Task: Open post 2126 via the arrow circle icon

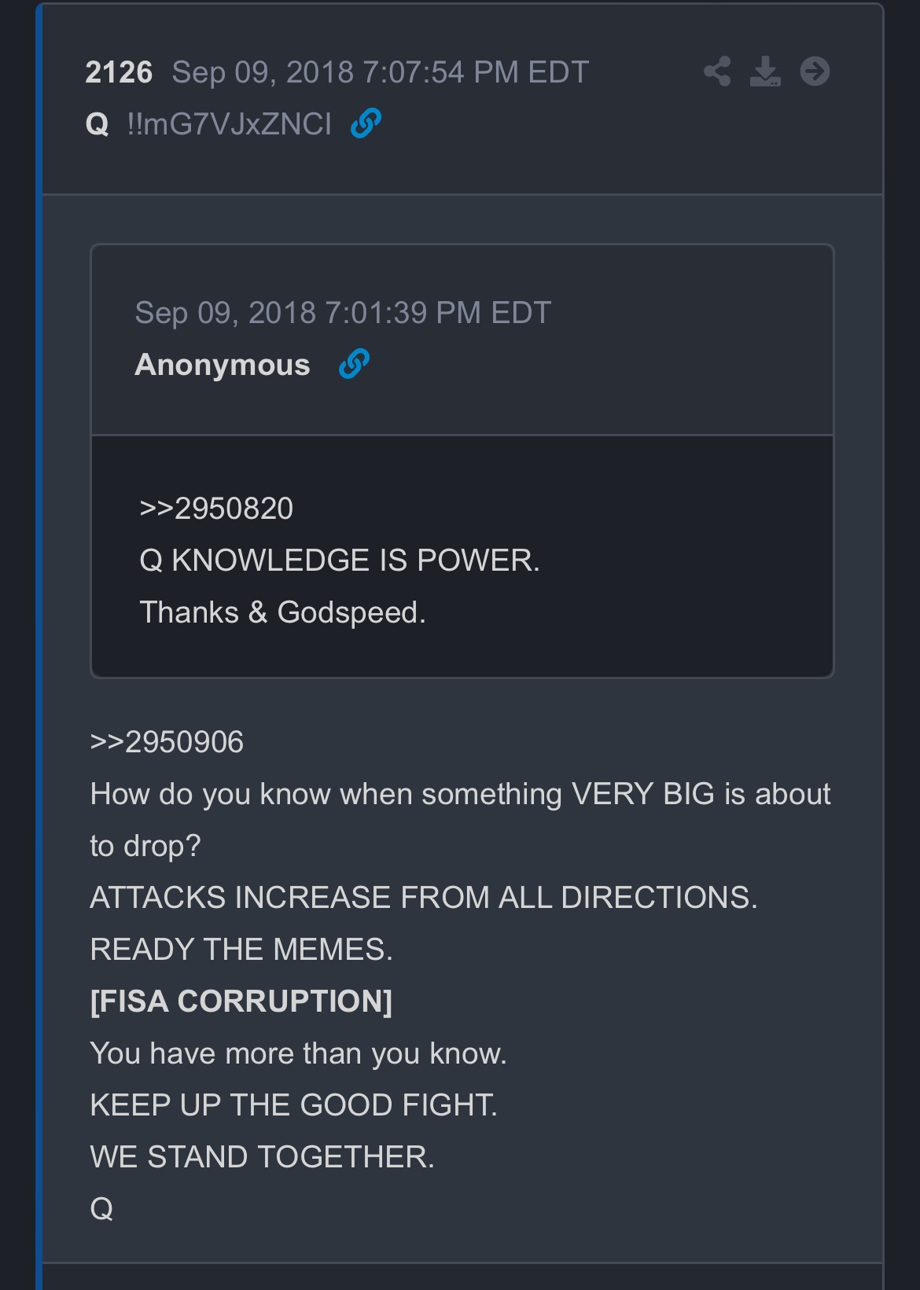Action: 815,72
